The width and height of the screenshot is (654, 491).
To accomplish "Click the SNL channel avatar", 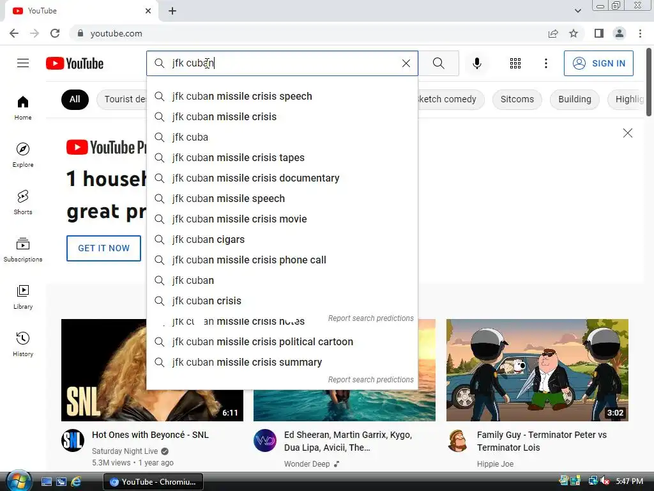I will pyautogui.click(x=73, y=440).
